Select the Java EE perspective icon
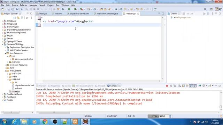The height and width of the screenshot is (125, 223). (217, 9)
